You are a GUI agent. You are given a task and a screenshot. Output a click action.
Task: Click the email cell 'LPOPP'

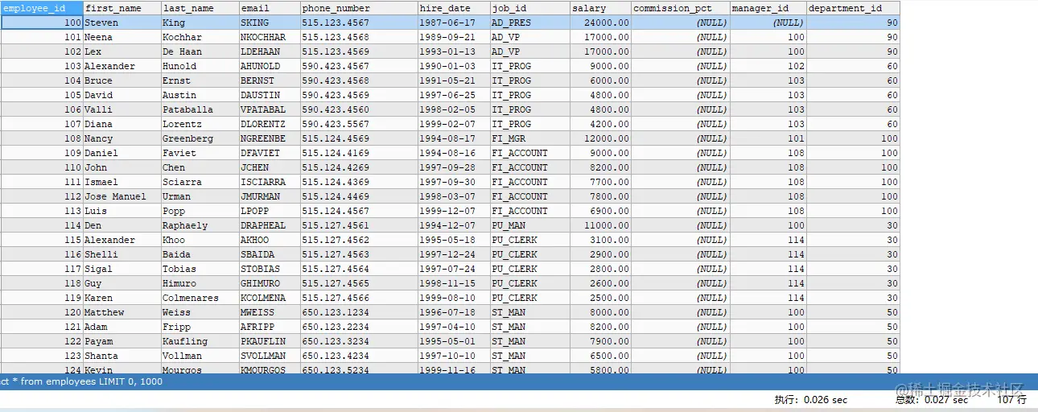[x=270, y=211]
